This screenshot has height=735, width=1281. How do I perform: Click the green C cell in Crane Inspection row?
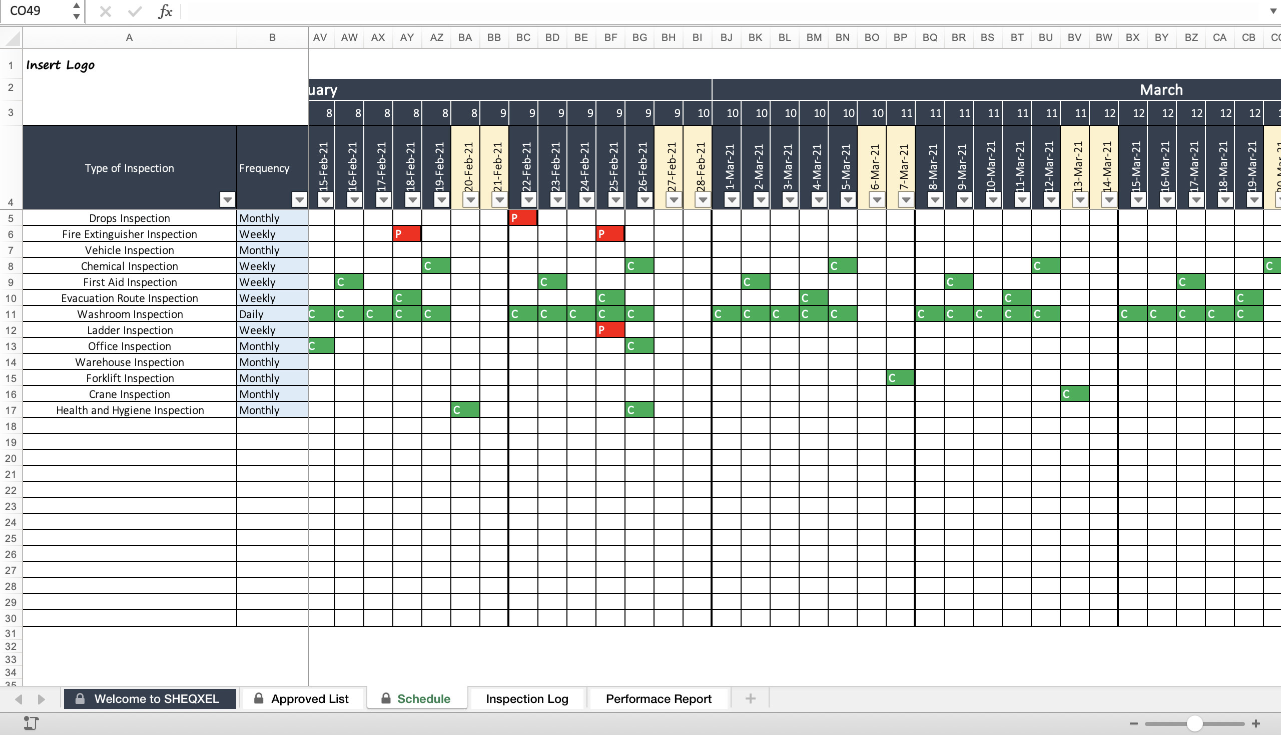point(1074,394)
